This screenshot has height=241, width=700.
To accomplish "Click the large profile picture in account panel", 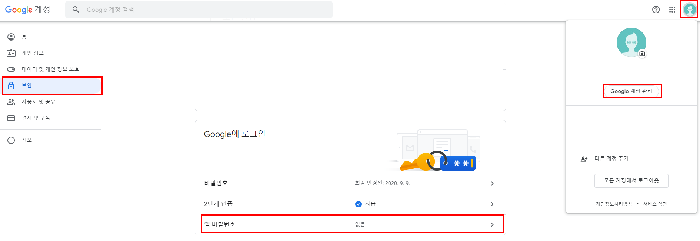I will click(x=631, y=42).
